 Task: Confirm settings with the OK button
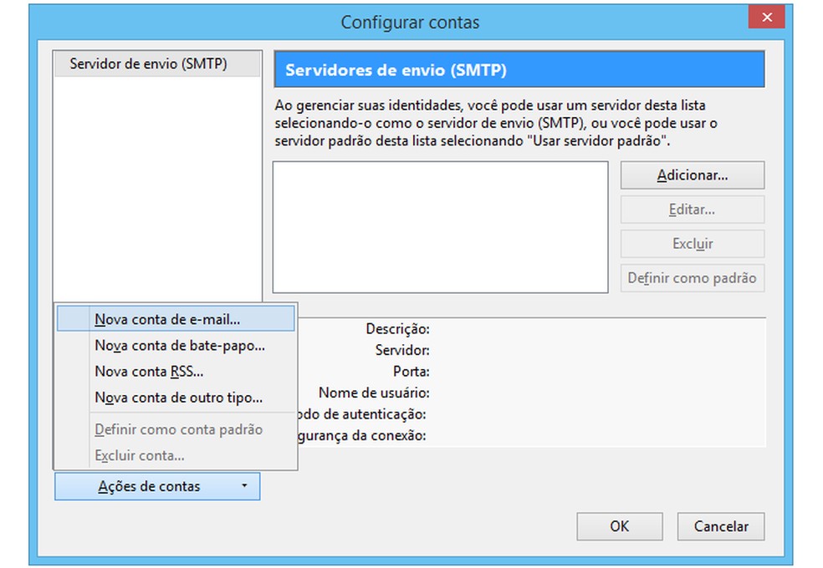619,526
